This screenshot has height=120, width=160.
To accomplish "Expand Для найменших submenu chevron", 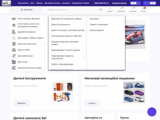I will [45, 56].
